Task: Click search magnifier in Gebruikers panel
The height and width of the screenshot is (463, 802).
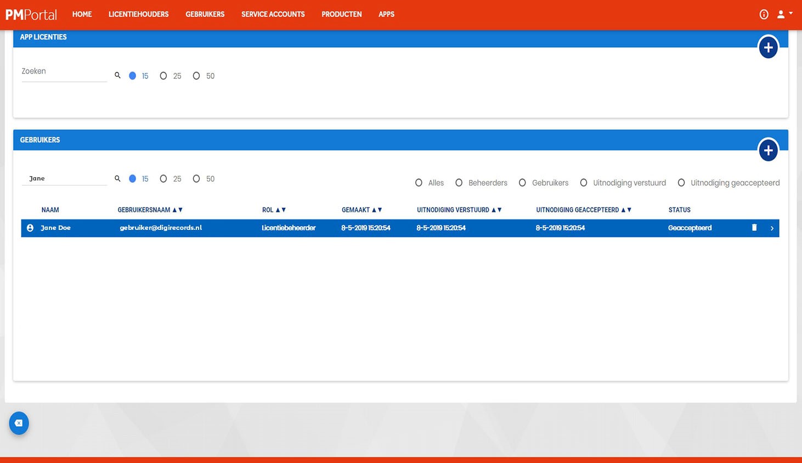Action: pos(117,178)
